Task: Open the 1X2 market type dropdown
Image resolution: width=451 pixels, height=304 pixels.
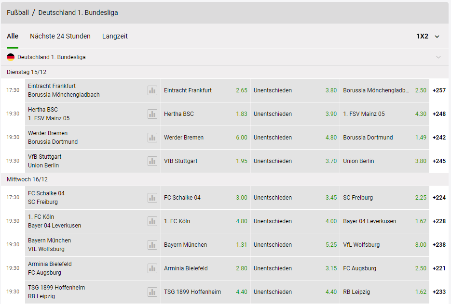Action: click(x=428, y=36)
